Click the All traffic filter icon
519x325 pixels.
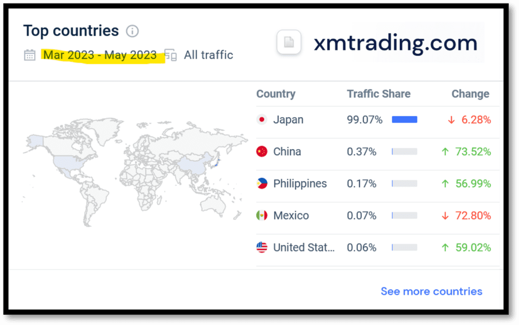pos(170,55)
